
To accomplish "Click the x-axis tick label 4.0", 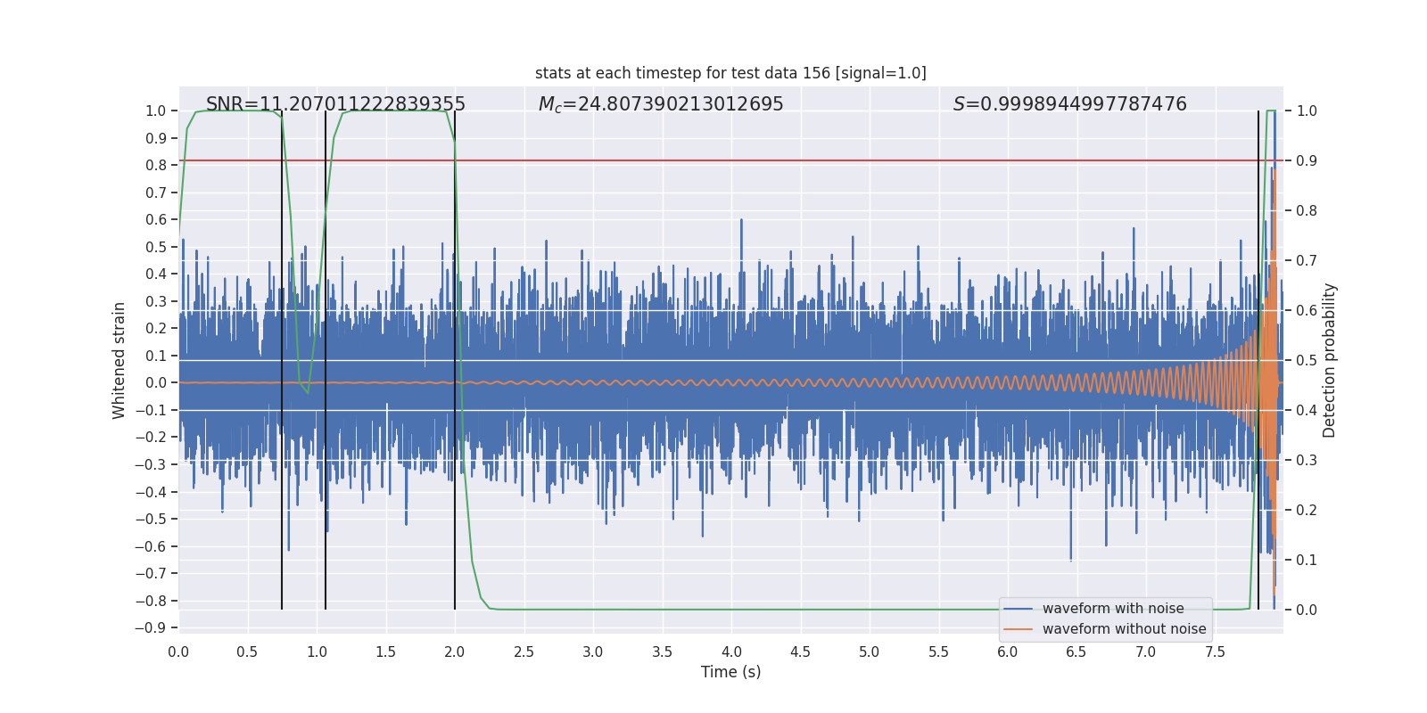I will point(731,652).
